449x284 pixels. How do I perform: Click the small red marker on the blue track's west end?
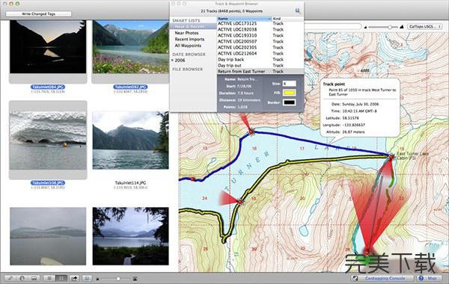click(x=193, y=179)
